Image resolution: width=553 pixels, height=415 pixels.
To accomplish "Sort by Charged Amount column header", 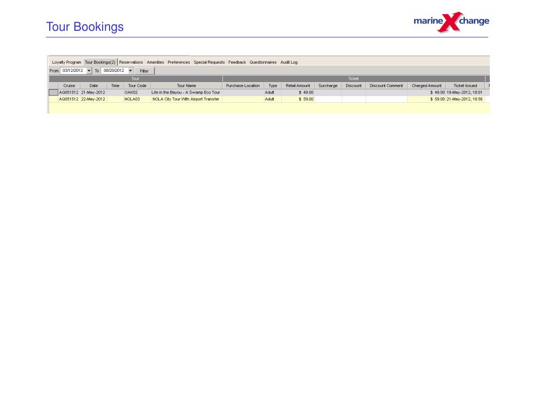I will click(x=427, y=86).
